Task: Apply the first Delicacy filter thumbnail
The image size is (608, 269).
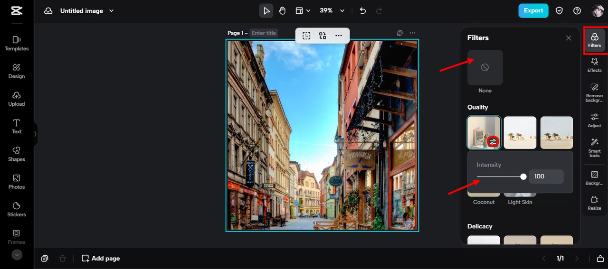Action: (484, 240)
